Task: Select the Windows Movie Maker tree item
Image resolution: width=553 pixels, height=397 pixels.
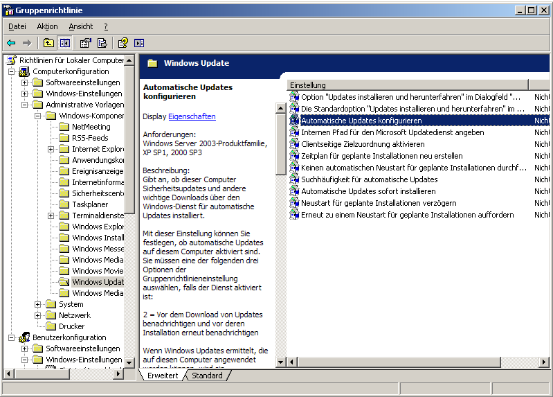Action: (x=98, y=271)
